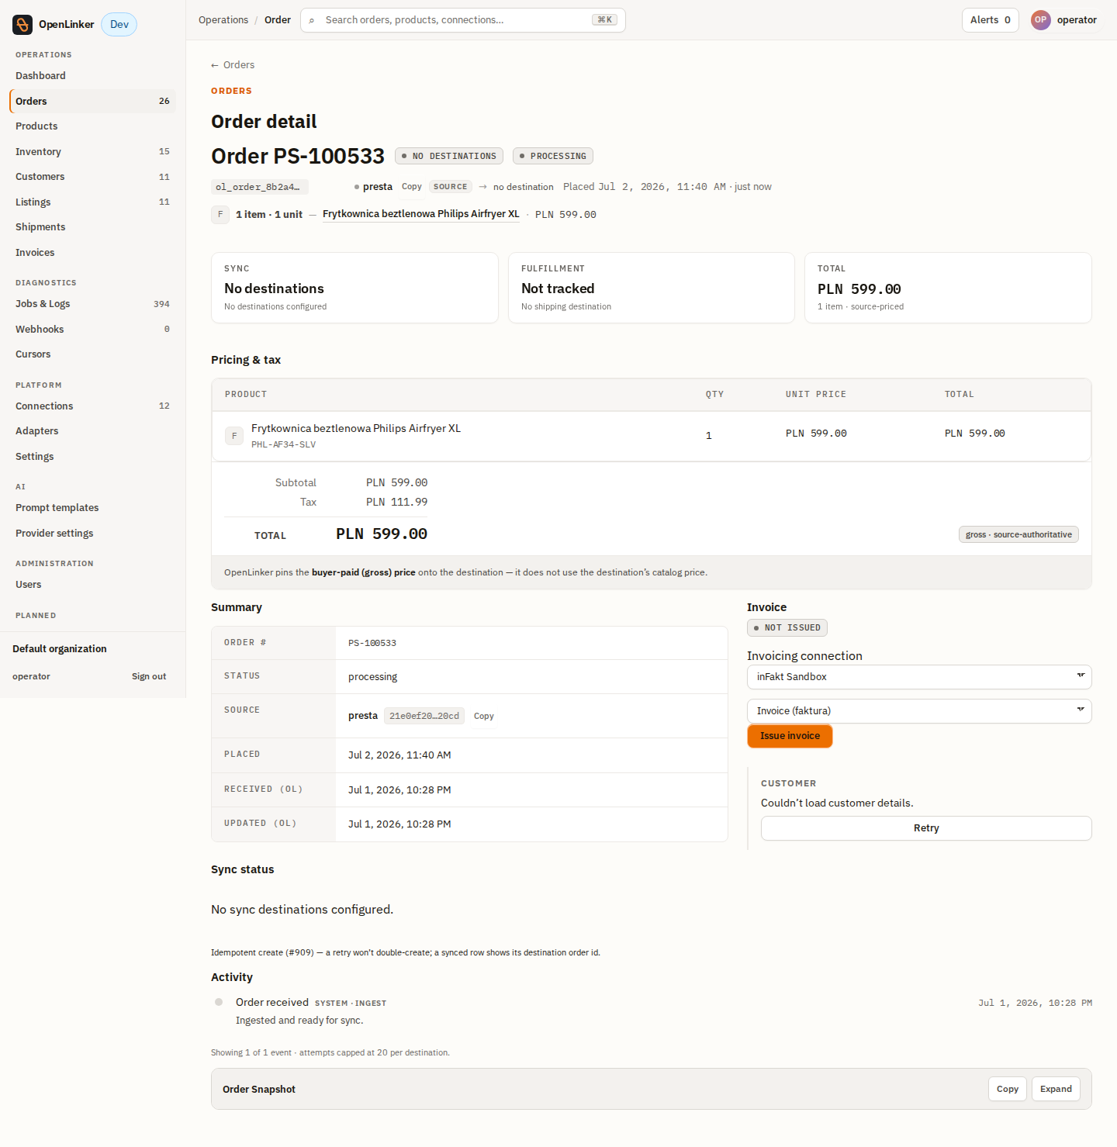Image resolution: width=1117 pixels, height=1147 pixels.
Task: Click the operator avatar icon
Action: coord(1040,20)
